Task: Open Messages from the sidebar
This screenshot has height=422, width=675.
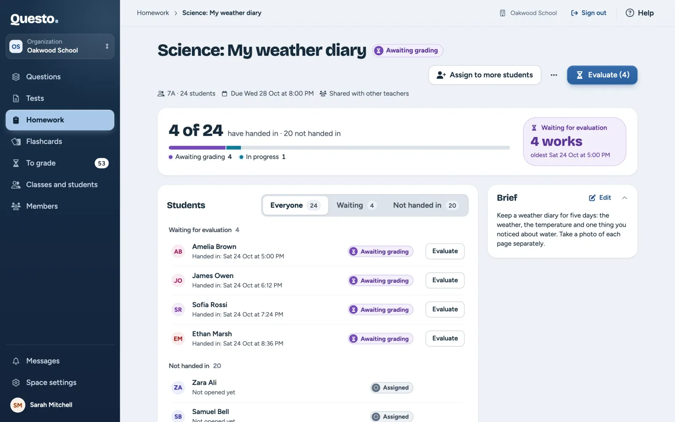Action: (60, 361)
